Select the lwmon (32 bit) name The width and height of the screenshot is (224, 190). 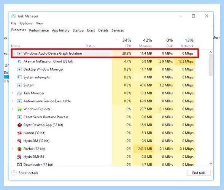(35, 133)
